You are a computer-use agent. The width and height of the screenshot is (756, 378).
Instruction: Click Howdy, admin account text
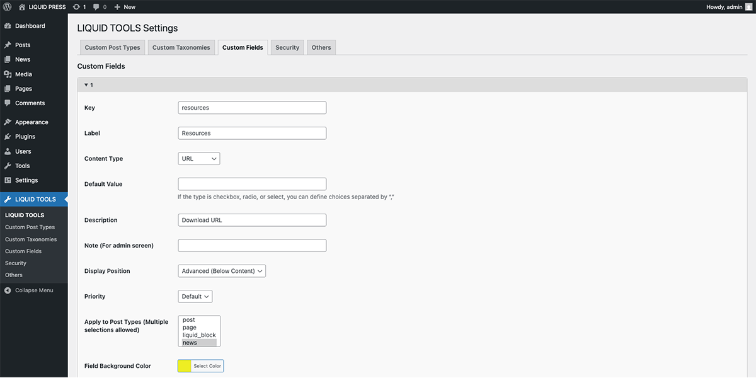pos(724,7)
